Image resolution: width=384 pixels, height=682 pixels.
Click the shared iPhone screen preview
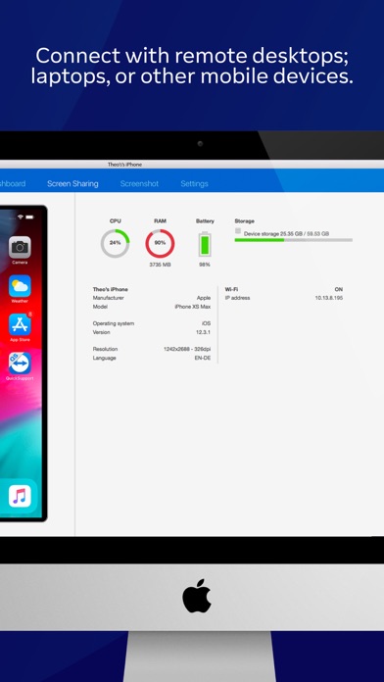tap(23, 364)
